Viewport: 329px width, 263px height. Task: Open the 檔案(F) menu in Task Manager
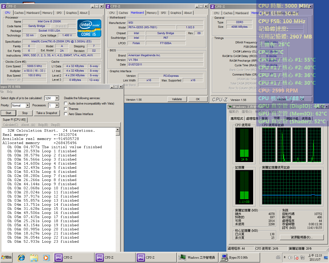click(x=234, y=112)
